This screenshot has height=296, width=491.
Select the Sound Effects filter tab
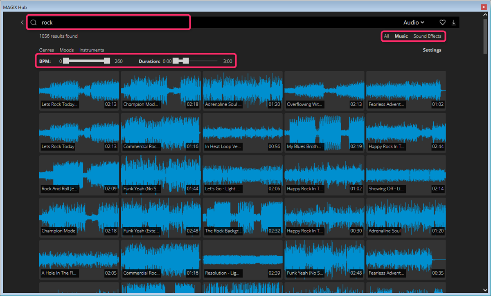[x=427, y=36]
